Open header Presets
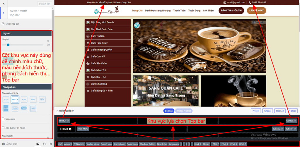This screenshot has height=147, width=300. point(256,111)
